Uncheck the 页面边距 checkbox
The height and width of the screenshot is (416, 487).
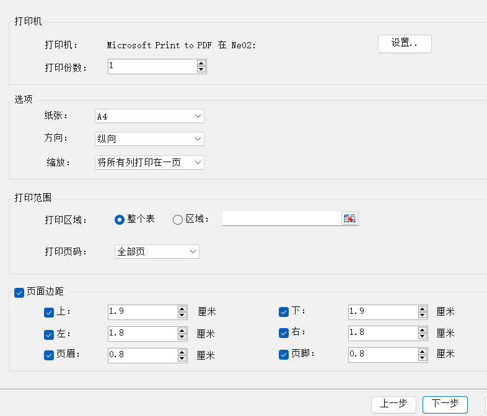pyautogui.click(x=19, y=292)
